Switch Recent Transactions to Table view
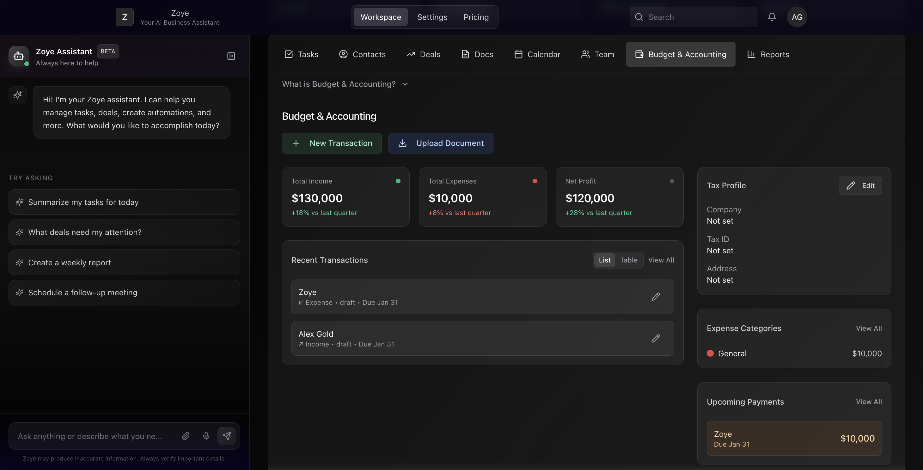923x470 pixels. click(629, 260)
